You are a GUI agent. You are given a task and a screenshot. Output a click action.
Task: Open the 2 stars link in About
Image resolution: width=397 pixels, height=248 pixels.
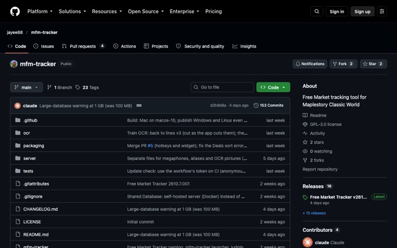(317, 142)
